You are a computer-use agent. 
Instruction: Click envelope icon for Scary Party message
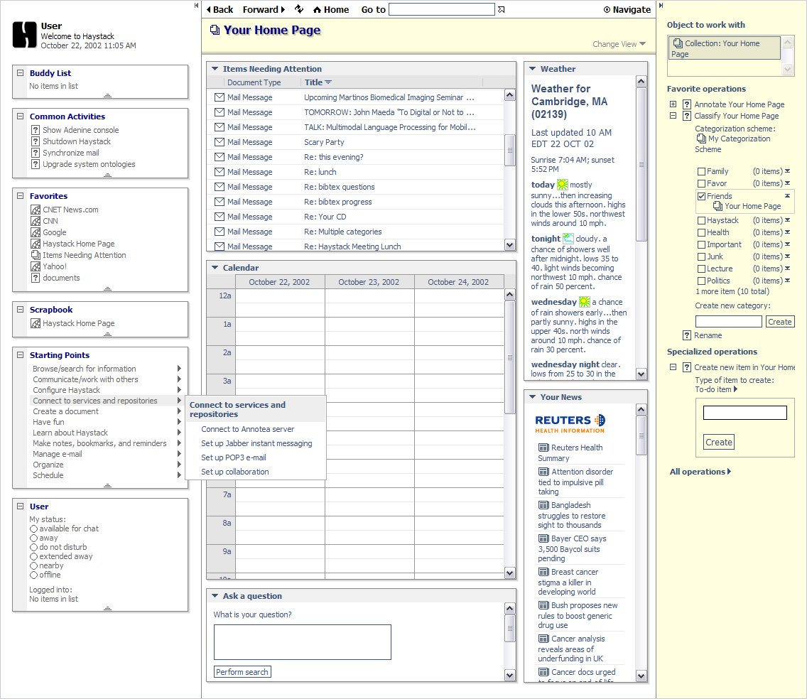click(x=220, y=142)
